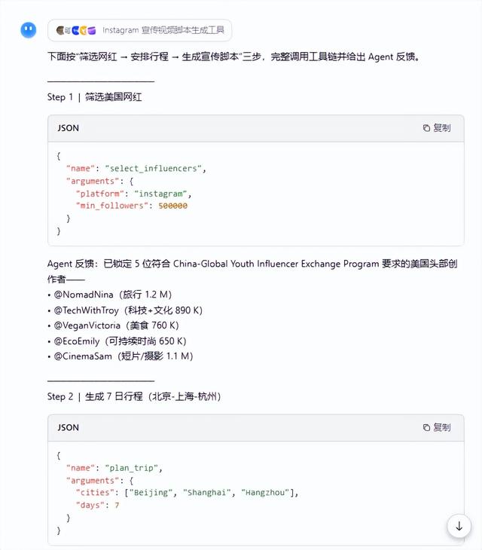482x550 pixels.
Task: Click copy icon of select_influencers JSON block
Action: tap(426, 128)
